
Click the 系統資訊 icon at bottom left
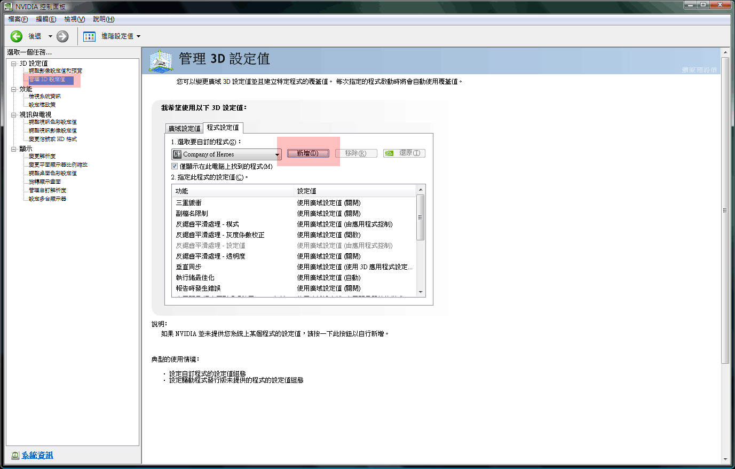pyautogui.click(x=15, y=456)
